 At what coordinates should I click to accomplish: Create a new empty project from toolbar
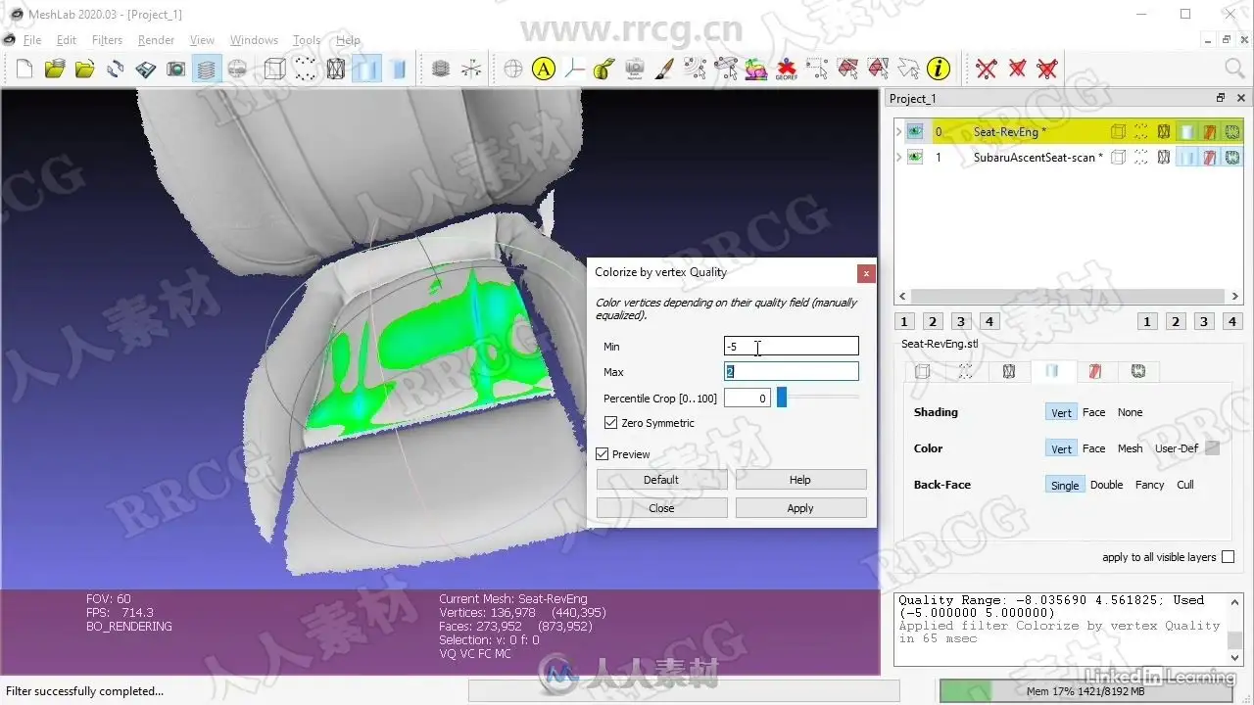click(24, 69)
